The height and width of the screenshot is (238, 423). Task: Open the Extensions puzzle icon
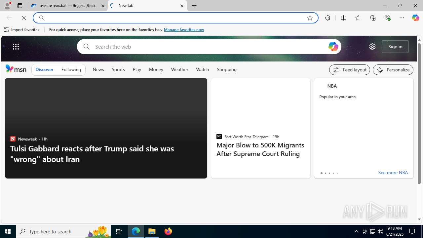pos(327,18)
